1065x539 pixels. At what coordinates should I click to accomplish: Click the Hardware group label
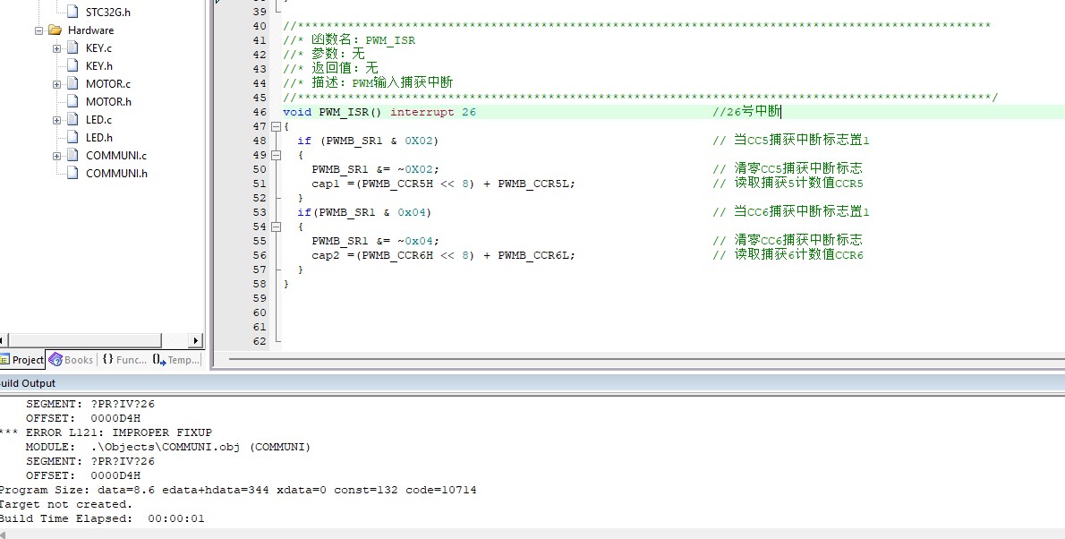[x=90, y=30]
